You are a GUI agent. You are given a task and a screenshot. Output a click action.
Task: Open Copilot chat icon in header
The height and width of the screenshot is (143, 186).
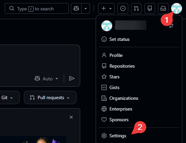point(76,8)
